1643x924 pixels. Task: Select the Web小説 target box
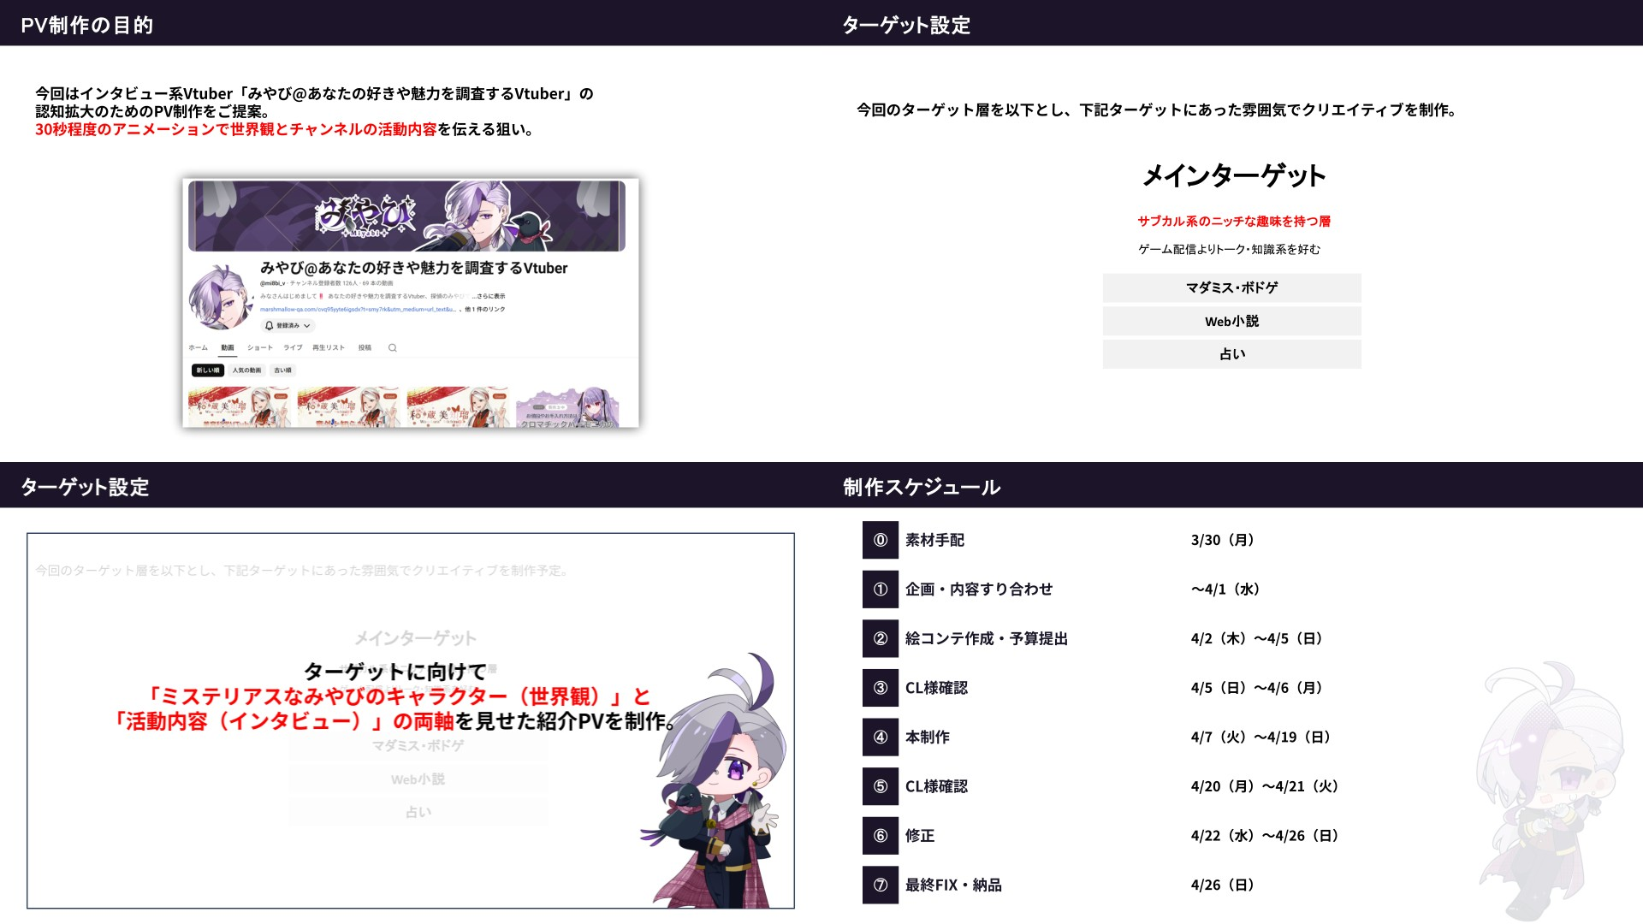pos(1231,321)
